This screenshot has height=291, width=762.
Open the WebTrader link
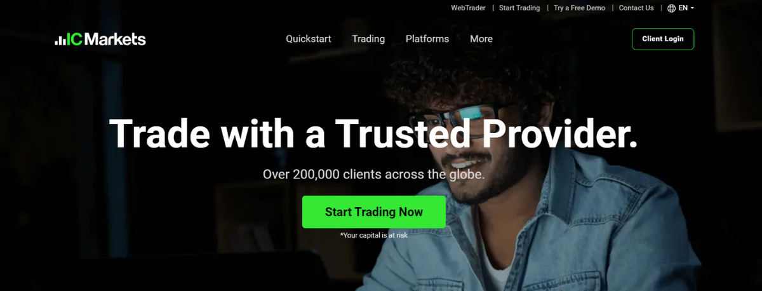tap(469, 8)
